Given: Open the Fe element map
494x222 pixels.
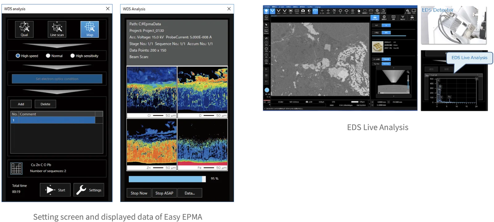Looking at the screenshot, I should tap(203, 145).
